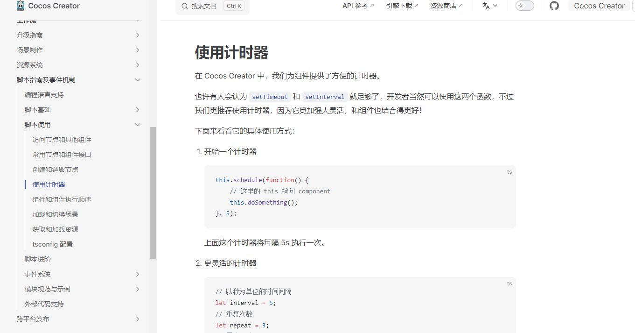Expand the 场景制作 sidebar section
635x333 pixels.
[x=138, y=50]
